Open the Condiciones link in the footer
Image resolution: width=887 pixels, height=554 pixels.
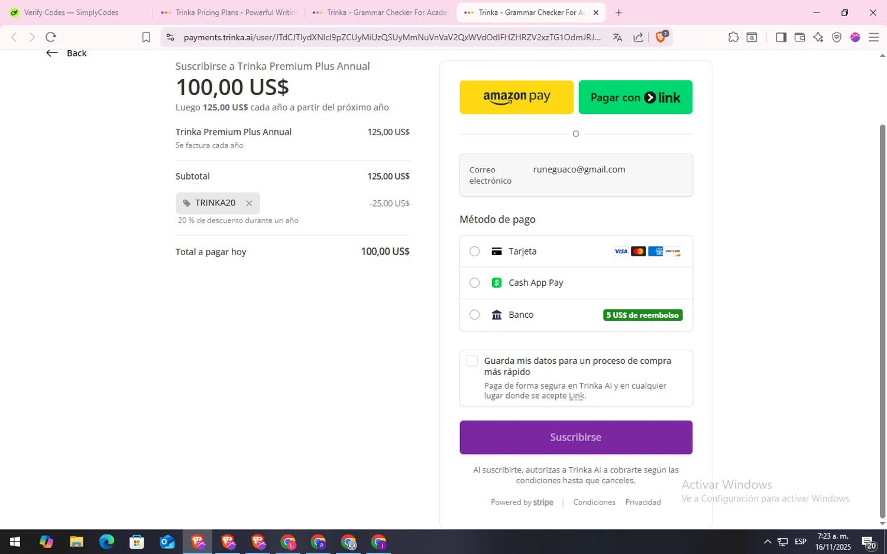594,502
